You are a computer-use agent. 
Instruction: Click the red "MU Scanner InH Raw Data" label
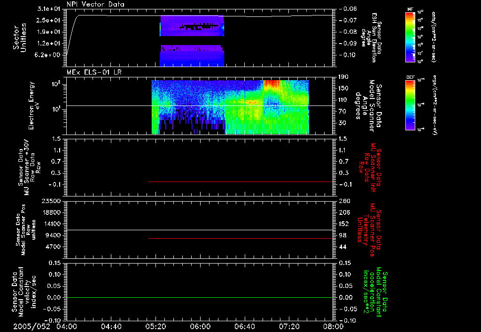click(370, 167)
